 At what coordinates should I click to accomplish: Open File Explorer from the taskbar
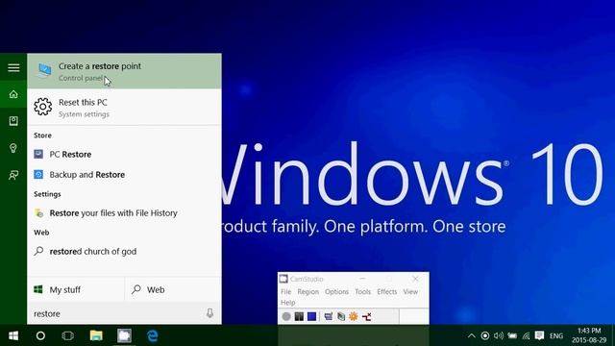tap(96, 335)
